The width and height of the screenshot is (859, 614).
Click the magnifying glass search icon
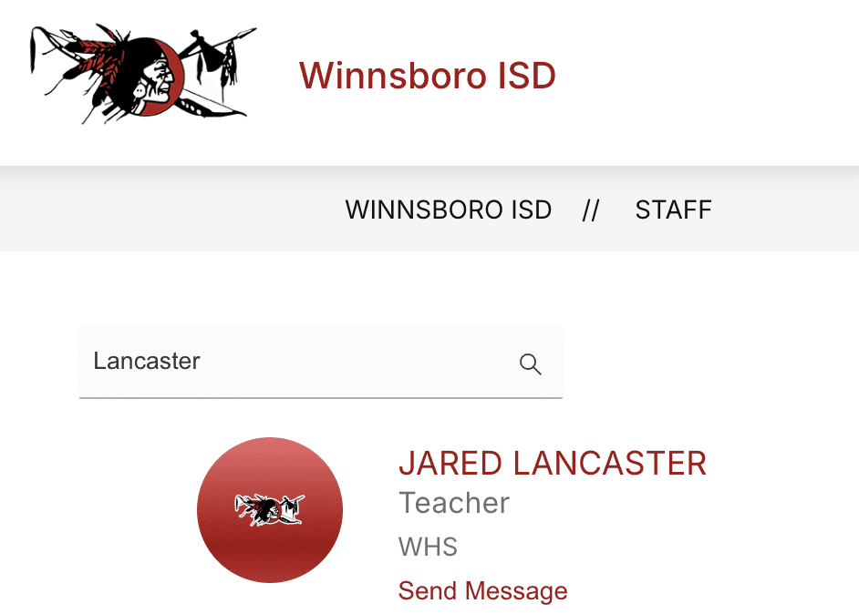[x=531, y=363]
